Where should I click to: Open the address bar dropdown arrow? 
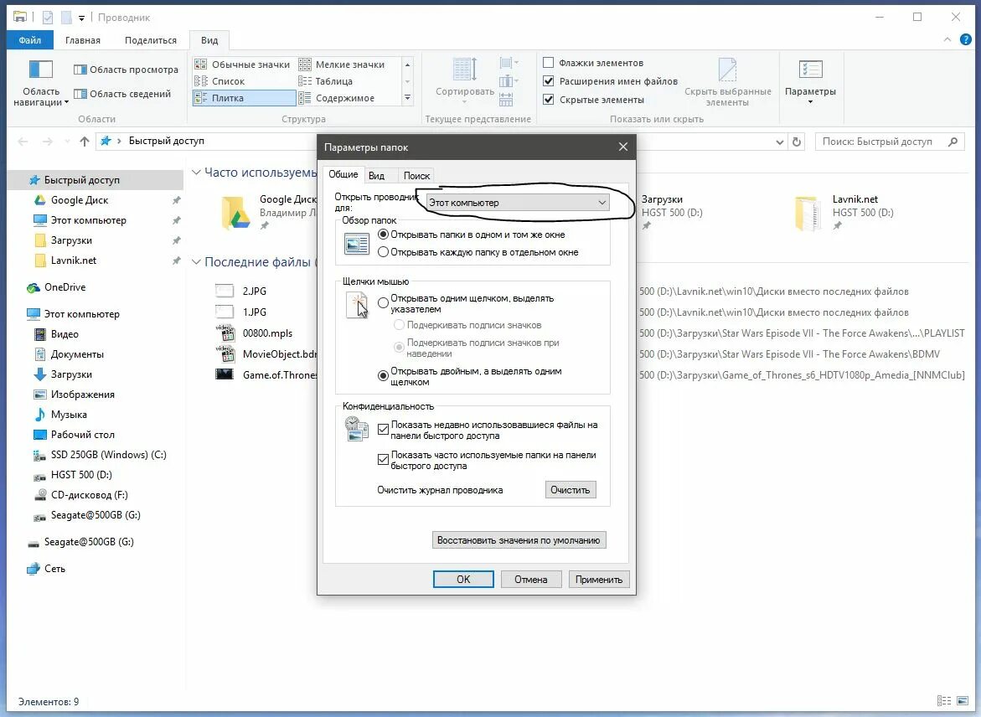(x=780, y=141)
